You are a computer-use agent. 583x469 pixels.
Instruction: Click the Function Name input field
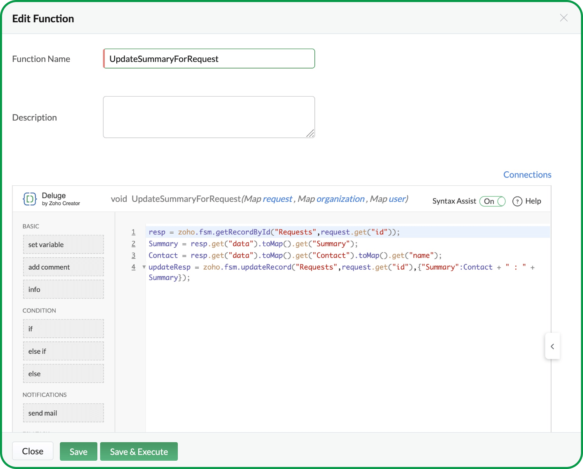tap(209, 59)
